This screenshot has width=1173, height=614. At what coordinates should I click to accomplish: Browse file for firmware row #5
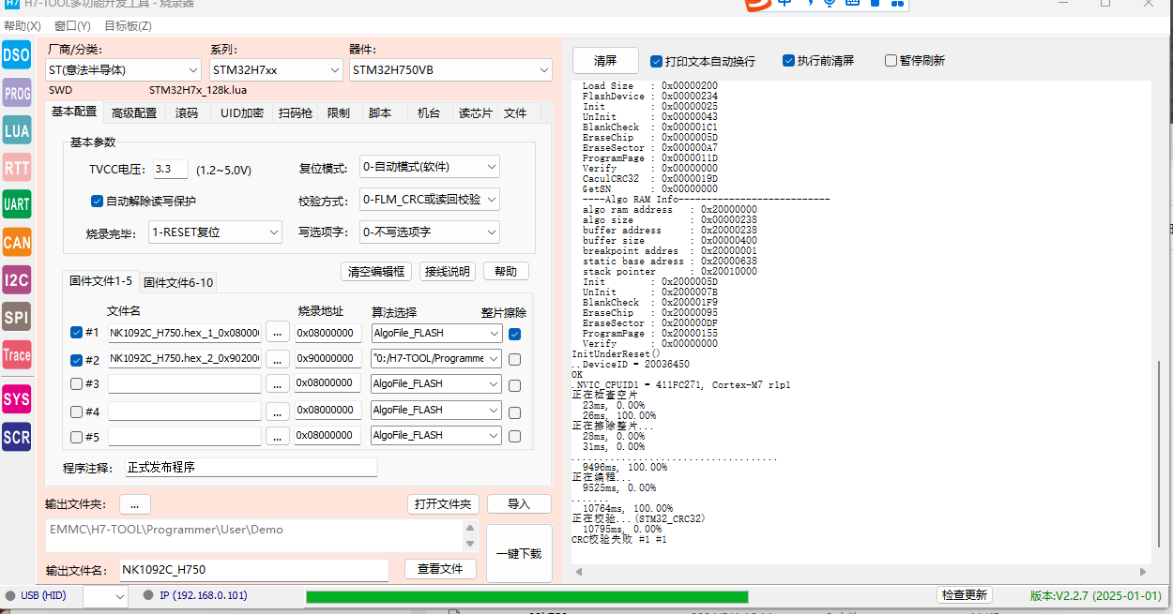(x=277, y=436)
